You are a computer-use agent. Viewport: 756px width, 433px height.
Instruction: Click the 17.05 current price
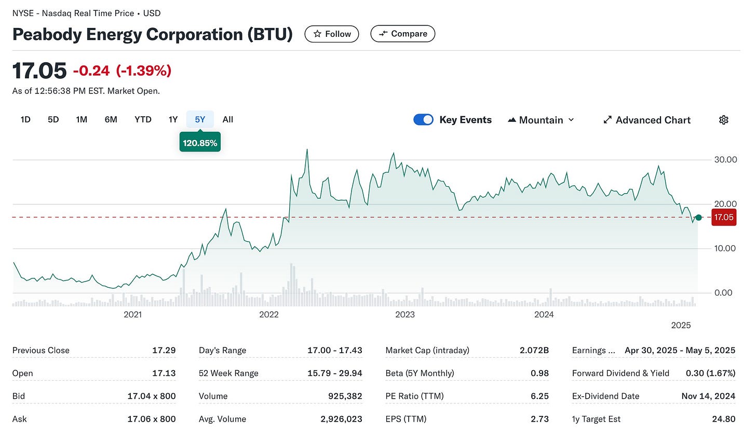[x=39, y=71]
